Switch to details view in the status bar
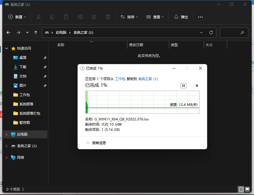The width and height of the screenshot is (254, 195). point(241,189)
